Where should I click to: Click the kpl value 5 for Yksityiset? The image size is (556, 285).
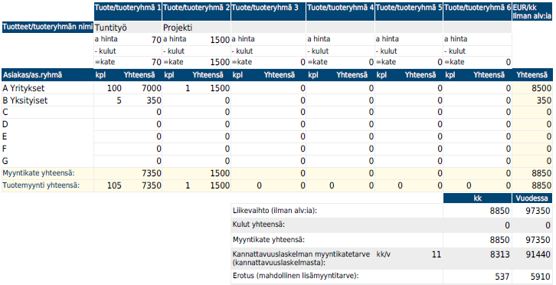[119, 101]
